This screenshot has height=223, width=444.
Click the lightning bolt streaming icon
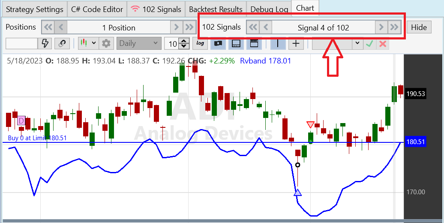[45, 44]
